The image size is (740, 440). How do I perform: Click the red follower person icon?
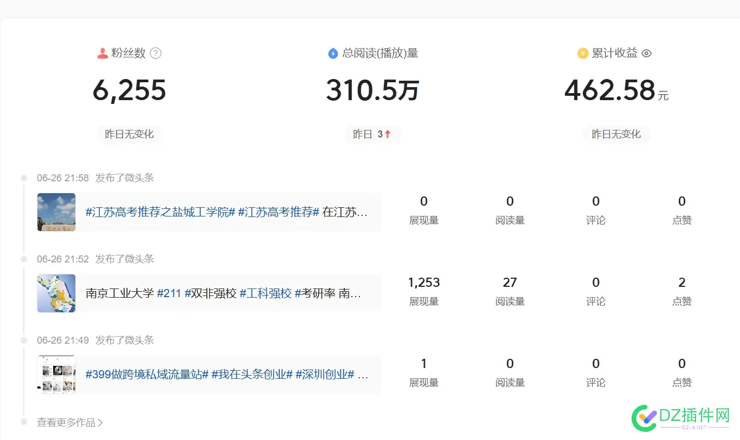coord(102,53)
